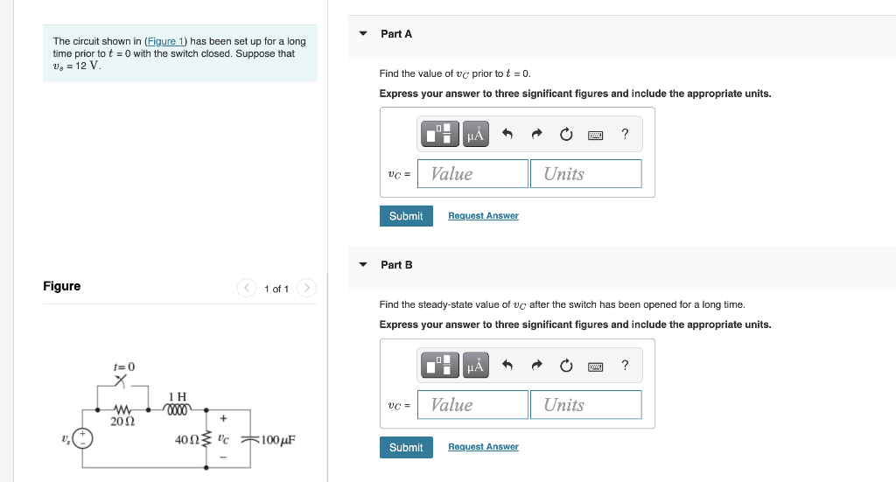
Task: Reset the Part A answer field
Action: pos(566,134)
